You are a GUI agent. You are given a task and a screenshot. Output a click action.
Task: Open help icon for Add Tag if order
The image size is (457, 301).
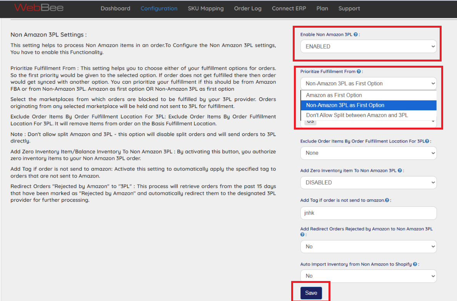click(387, 200)
